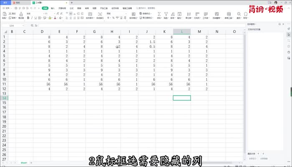The width and height of the screenshot is (292, 167).
Task: Switch to the 插入 ribbon tab
Action: (x=53, y=8)
